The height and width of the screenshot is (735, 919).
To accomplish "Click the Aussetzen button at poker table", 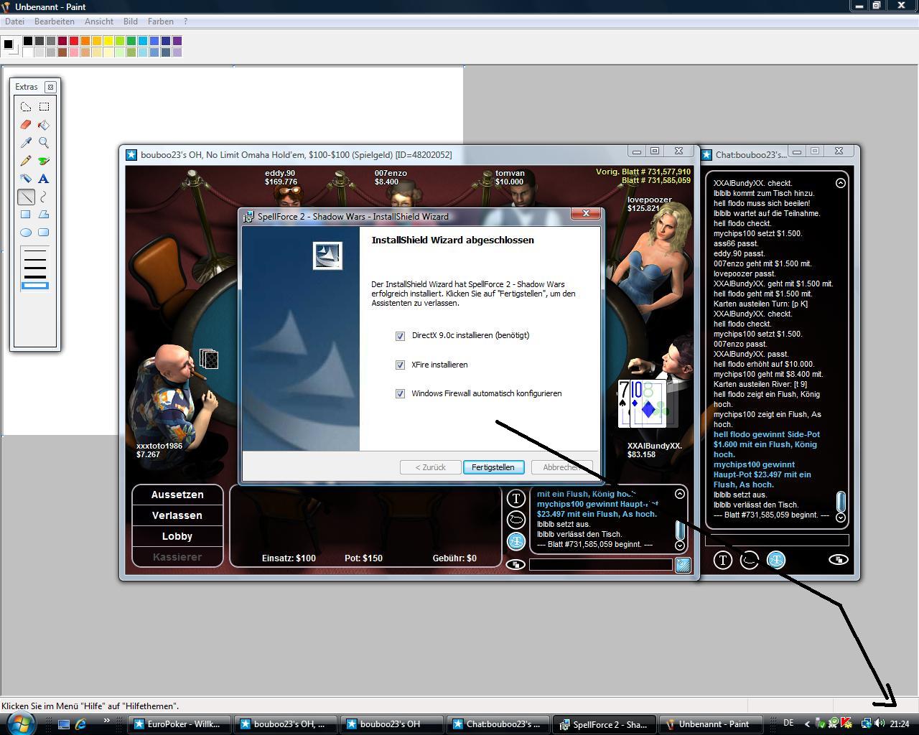I will pyautogui.click(x=177, y=495).
